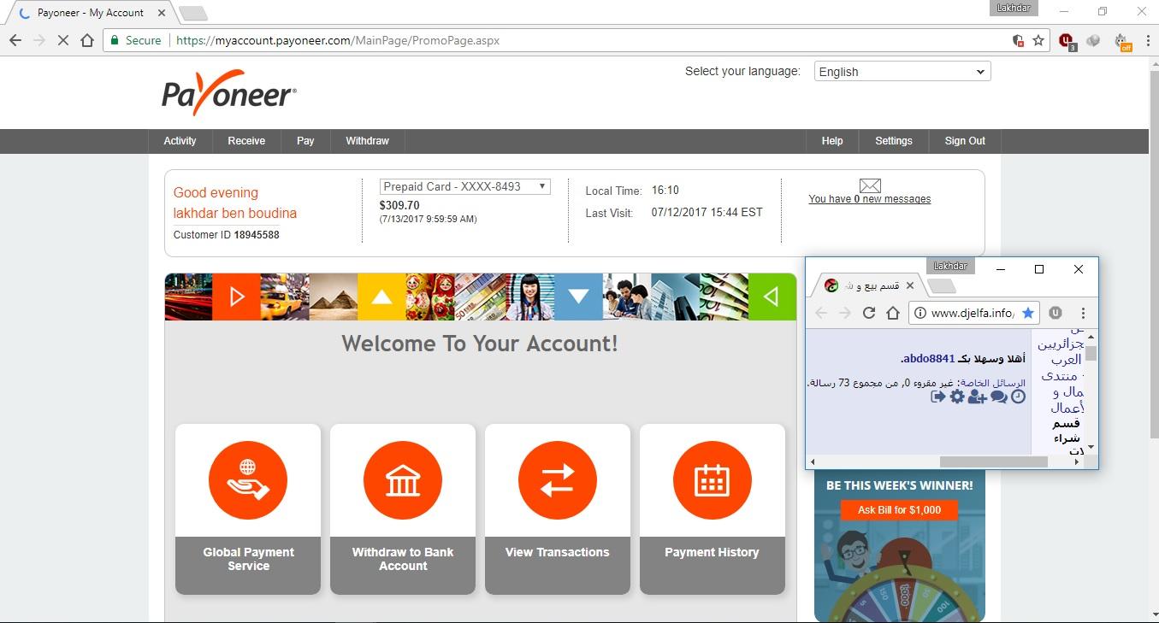
Task: Click the vertical scrollbar thumb in djelfa window
Action: point(1091,354)
